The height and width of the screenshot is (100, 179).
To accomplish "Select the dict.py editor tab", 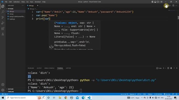I will pos(31,6).
